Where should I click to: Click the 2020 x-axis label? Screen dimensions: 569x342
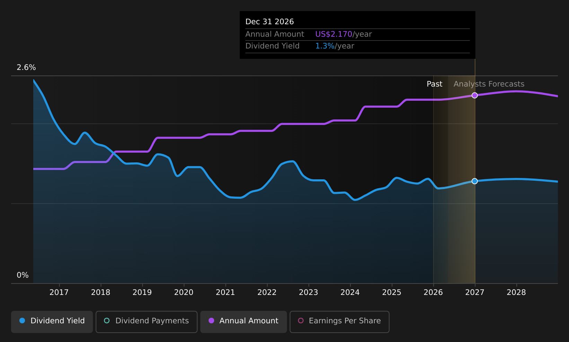click(x=184, y=292)
